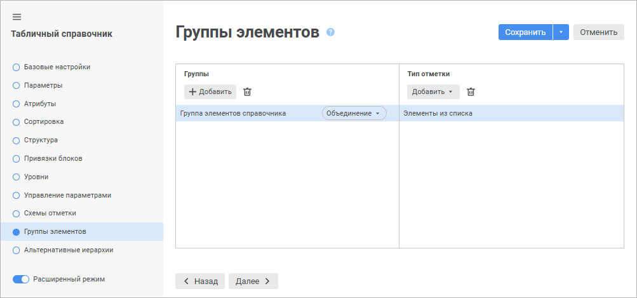
Task: Select the Параметры step
Action: click(43, 85)
